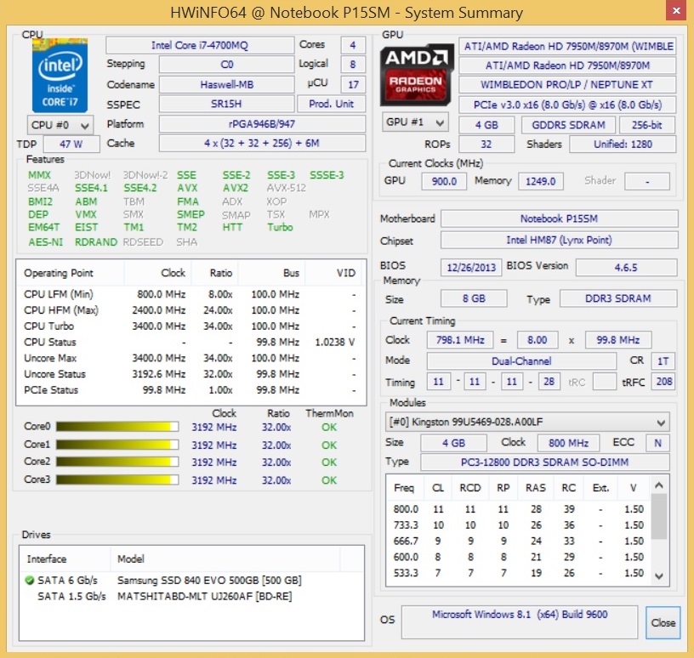
Task: Click the AMD Radeon Graphics logo
Action: (x=417, y=74)
